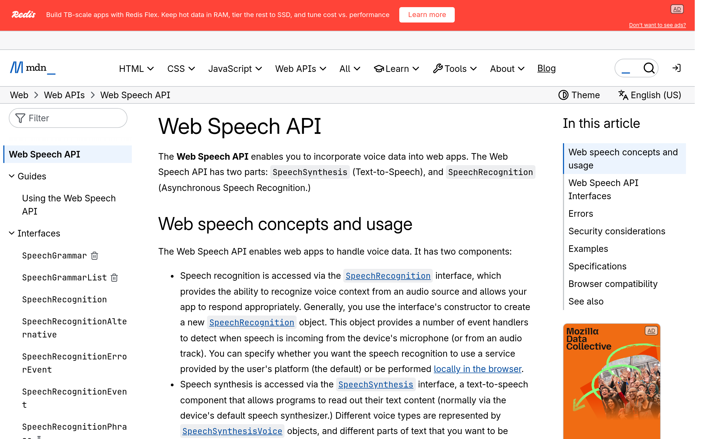Open the CSS dropdown menu
The image size is (703, 439).
click(181, 69)
